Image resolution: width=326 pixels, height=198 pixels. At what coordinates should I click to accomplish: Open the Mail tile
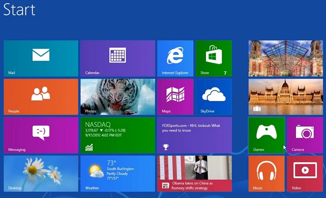[41, 58]
